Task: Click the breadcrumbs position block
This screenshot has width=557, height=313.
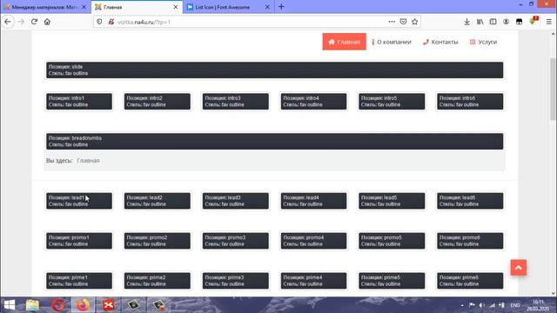Action: pos(274,141)
